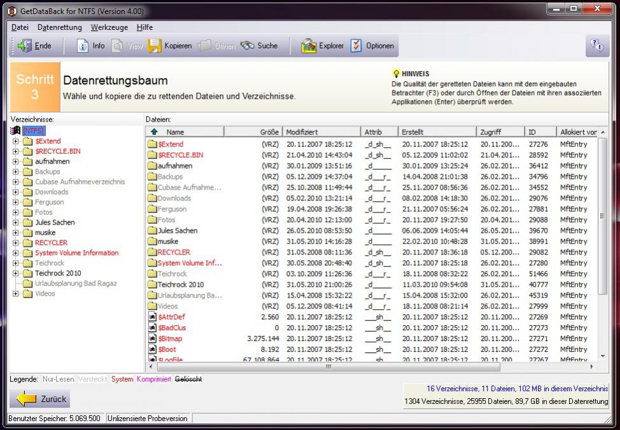Click the GetDataBack title bar app icon
620x430 pixels.
[x=12, y=11]
